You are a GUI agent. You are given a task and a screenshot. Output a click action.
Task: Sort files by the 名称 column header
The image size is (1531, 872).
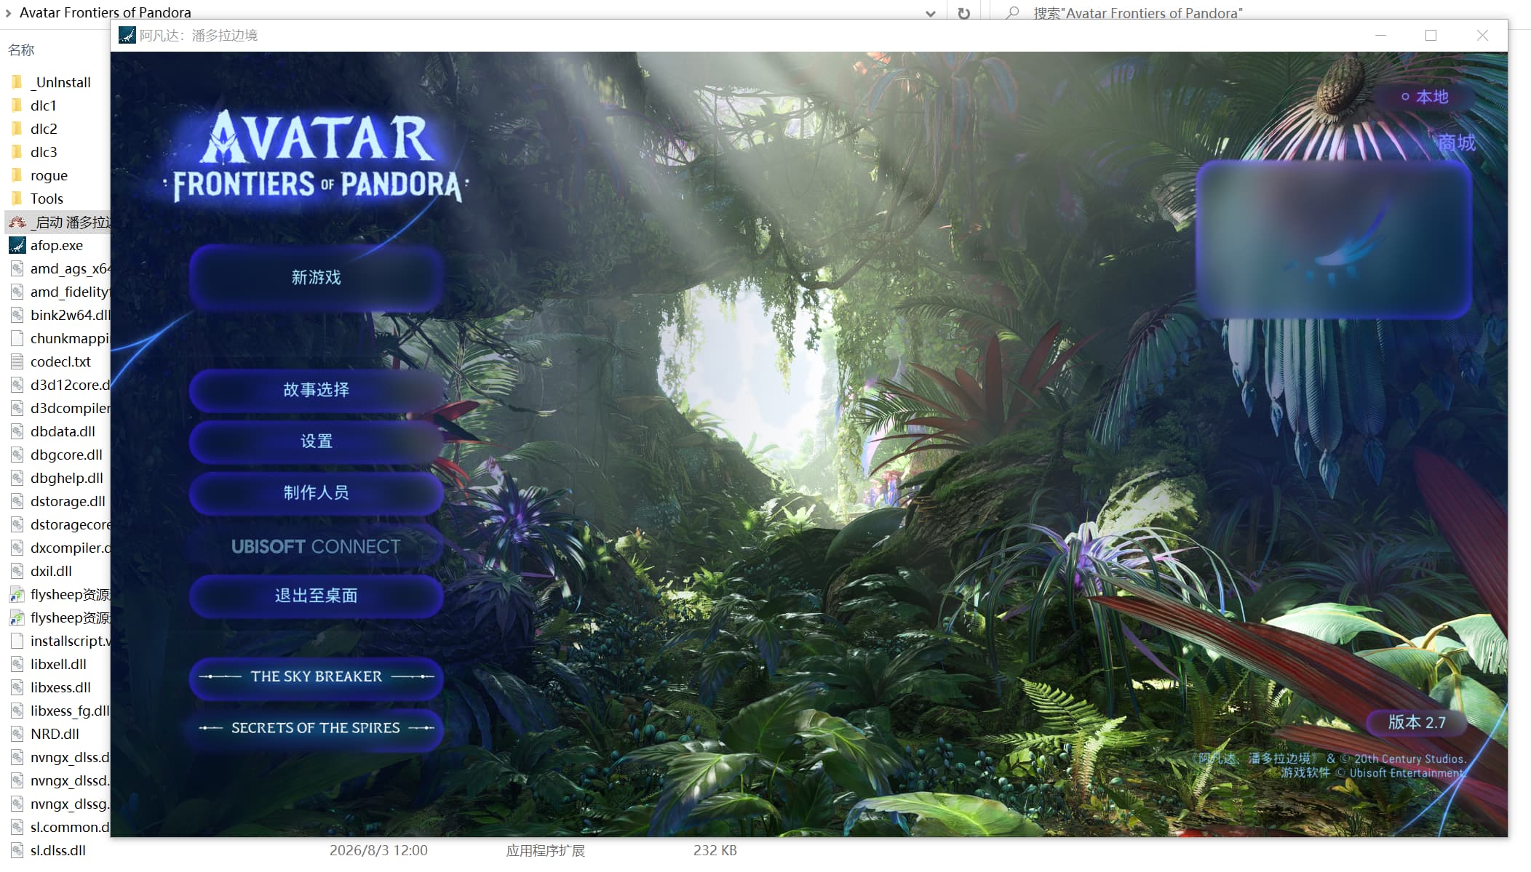21,50
